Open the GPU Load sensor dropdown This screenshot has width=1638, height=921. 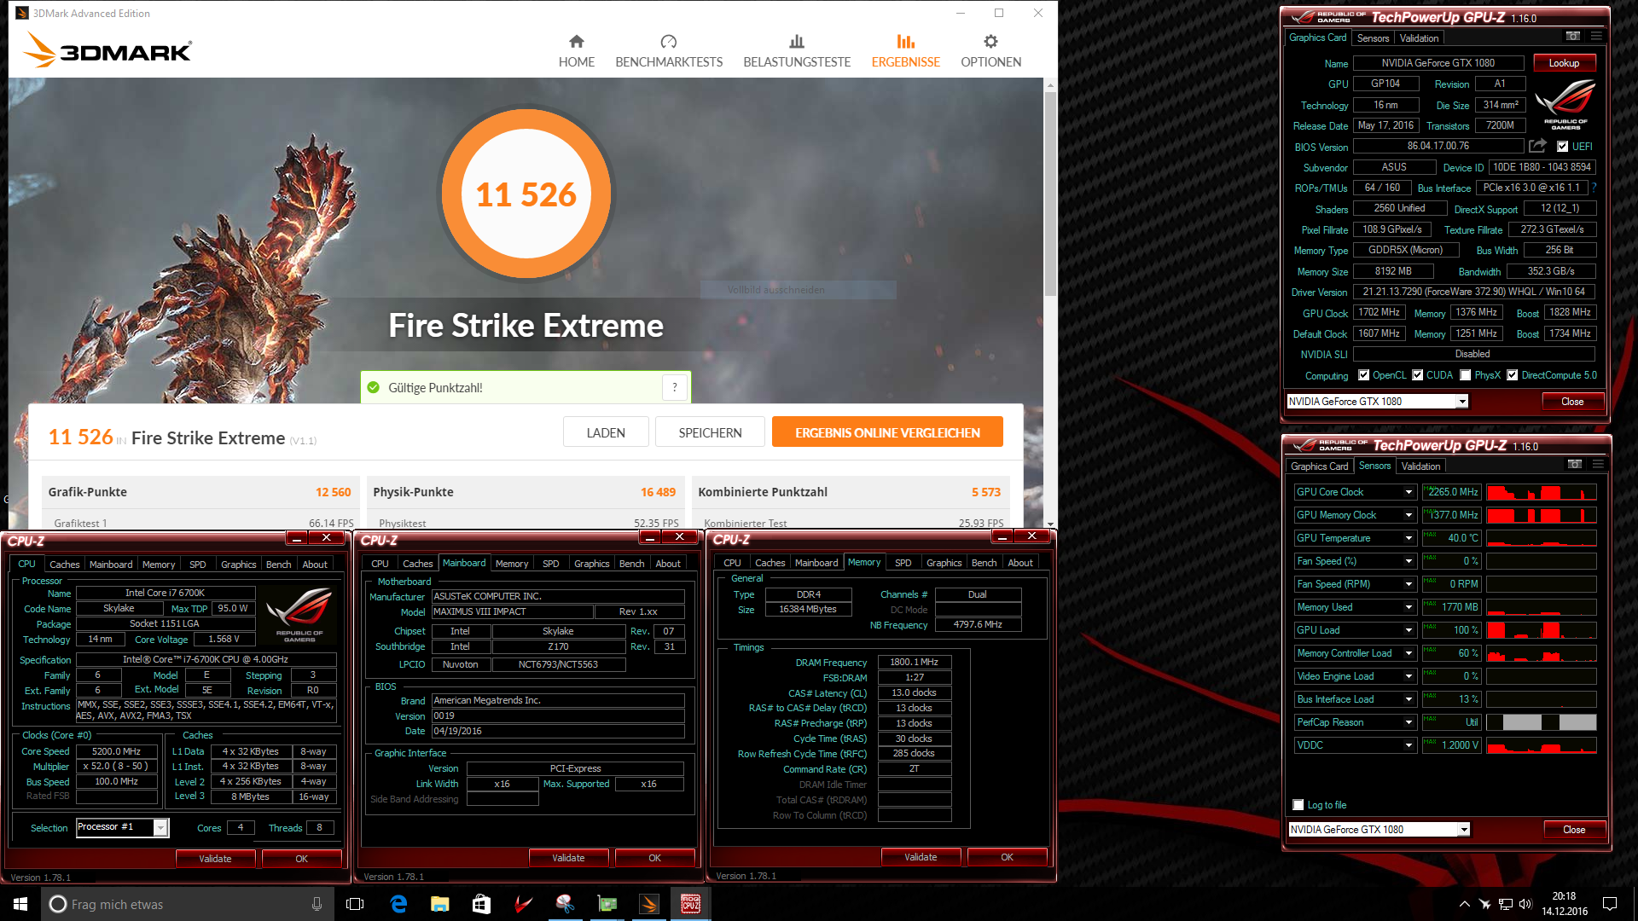point(1409,630)
